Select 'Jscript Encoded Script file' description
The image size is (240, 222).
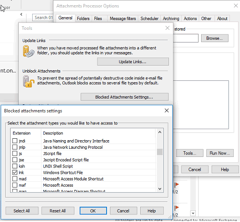click(x=66, y=160)
